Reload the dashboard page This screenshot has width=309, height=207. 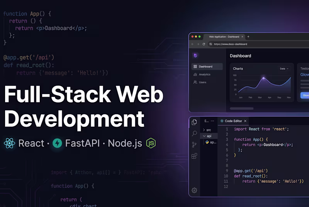pos(204,44)
